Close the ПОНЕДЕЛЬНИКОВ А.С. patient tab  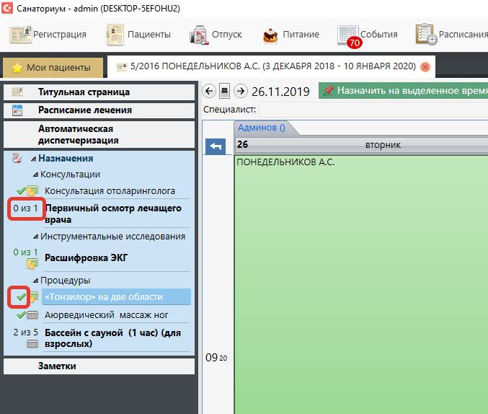(x=425, y=67)
